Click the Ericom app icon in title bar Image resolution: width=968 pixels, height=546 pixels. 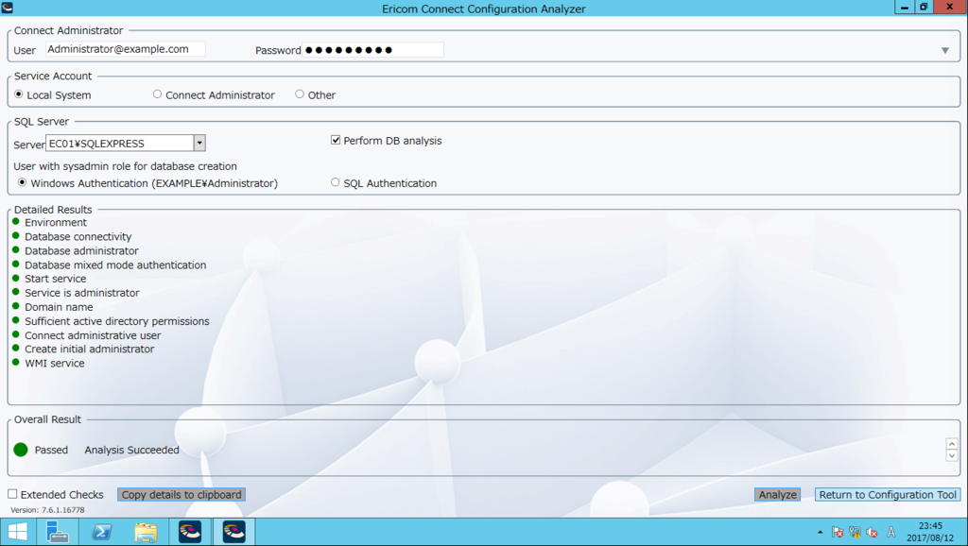pyautogui.click(x=8, y=8)
